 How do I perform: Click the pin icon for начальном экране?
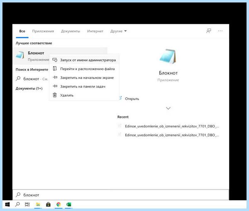(55, 77)
